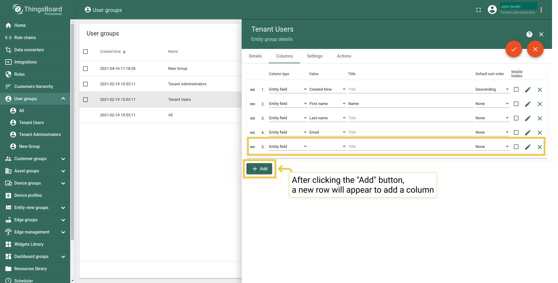This screenshot has height=283, width=558.
Task: Check Mobile hidden for the new fifth row
Action: pyautogui.click(x=516, y=147)
